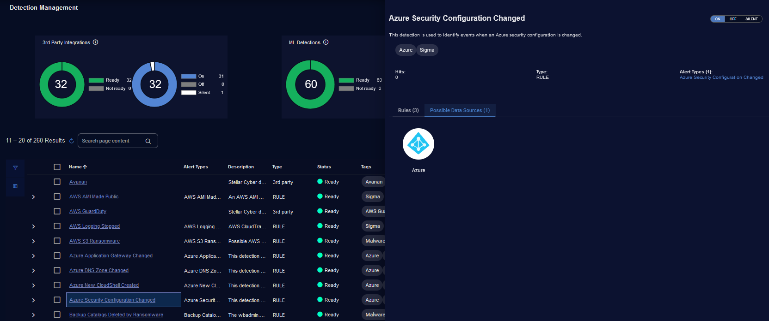This screenshot has width=769, height=321.
Task: Select the Azure data source icon
Action: click(x=418, y=144)
